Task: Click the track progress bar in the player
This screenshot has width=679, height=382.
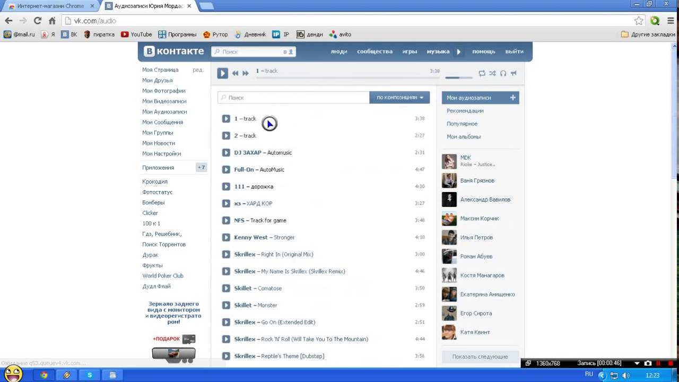Action: pyautogui.click(x=348, y=77)
